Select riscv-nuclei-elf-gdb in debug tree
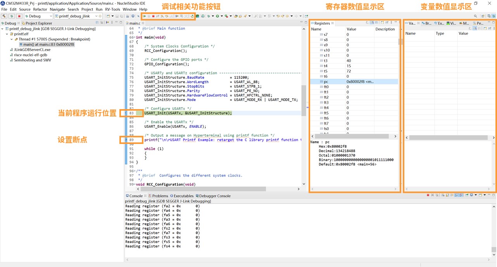 pyautogui.click(x=28, y=55)
